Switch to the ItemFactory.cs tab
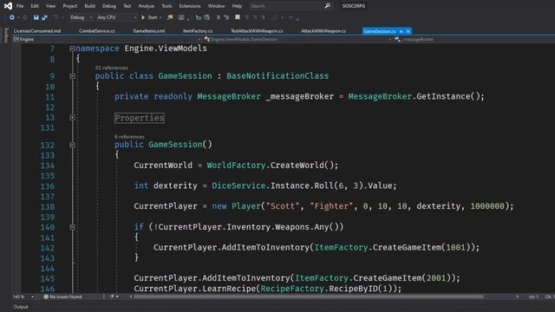Image resolution: width=555 pixels, height=312 pixels. (x=198, y=31)
